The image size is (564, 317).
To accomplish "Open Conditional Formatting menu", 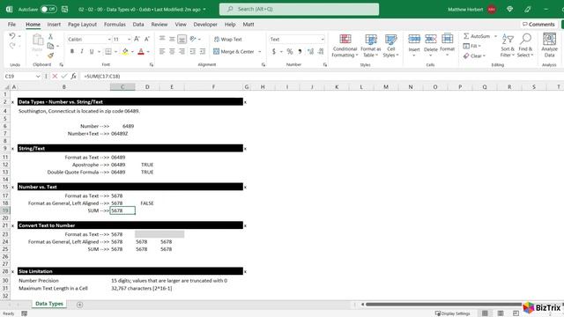I will [x=345, y=45].
